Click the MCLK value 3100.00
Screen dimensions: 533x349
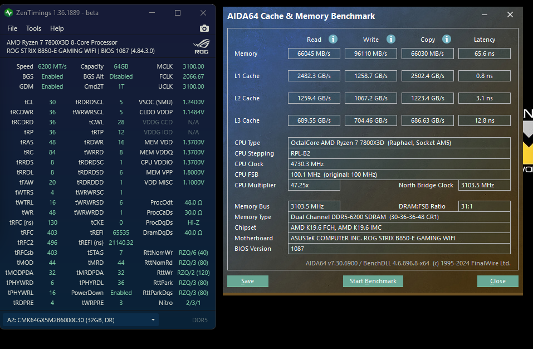click(193, 66)
